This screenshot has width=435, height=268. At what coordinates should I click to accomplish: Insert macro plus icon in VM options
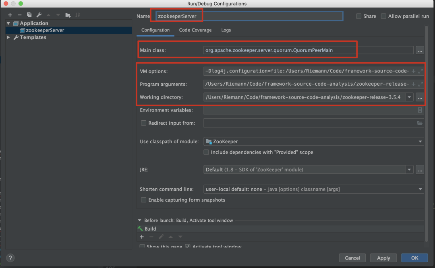(413, 71)
